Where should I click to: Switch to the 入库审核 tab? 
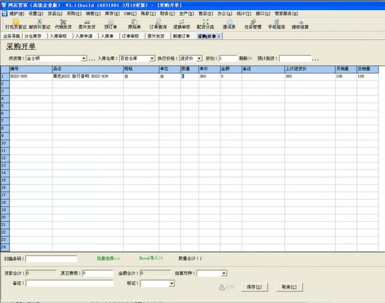[59, 36]
